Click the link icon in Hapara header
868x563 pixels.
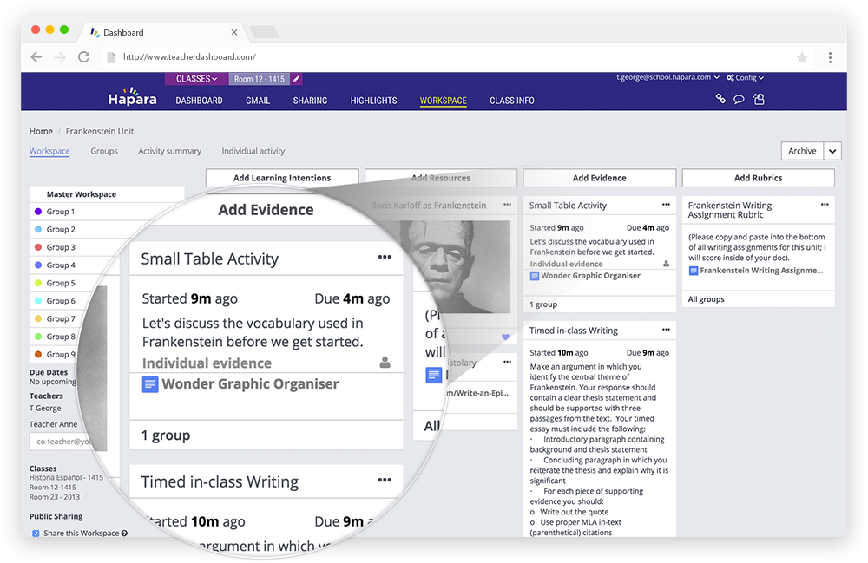click(720, 98)
